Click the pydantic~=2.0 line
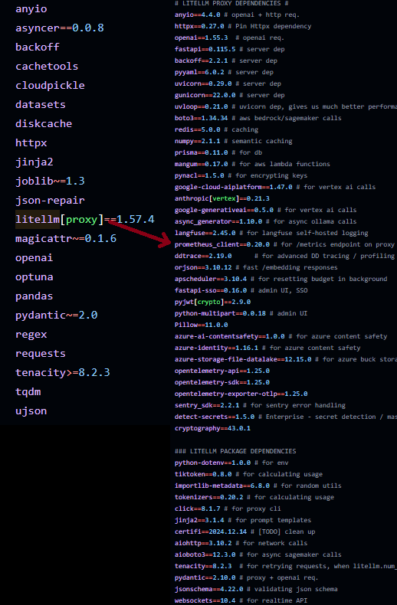 point(57,316)
